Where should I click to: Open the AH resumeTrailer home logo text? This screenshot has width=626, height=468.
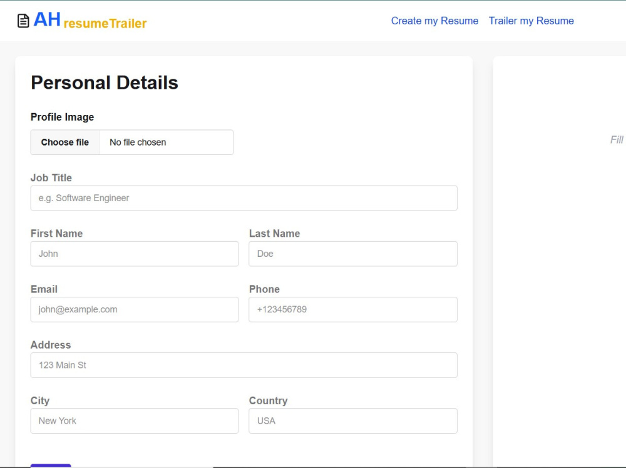pyautogui.click(x=90, y=21)
